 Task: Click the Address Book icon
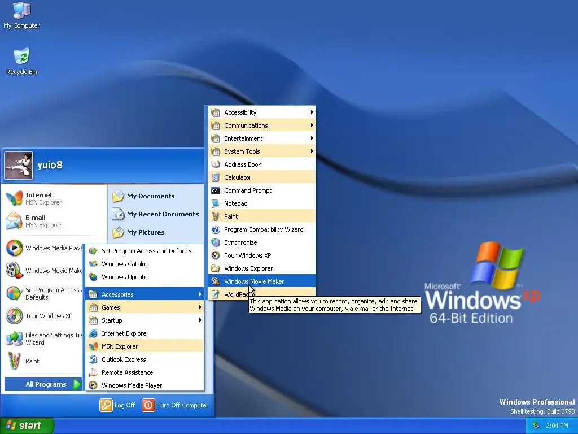click(216, 164)
